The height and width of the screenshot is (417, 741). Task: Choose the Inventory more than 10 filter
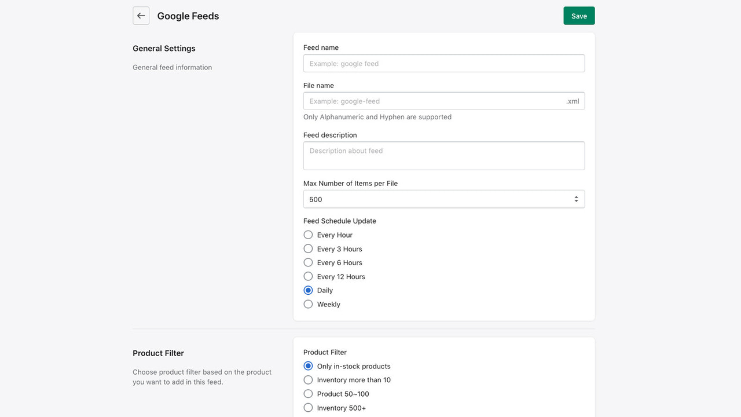point(308,379)
